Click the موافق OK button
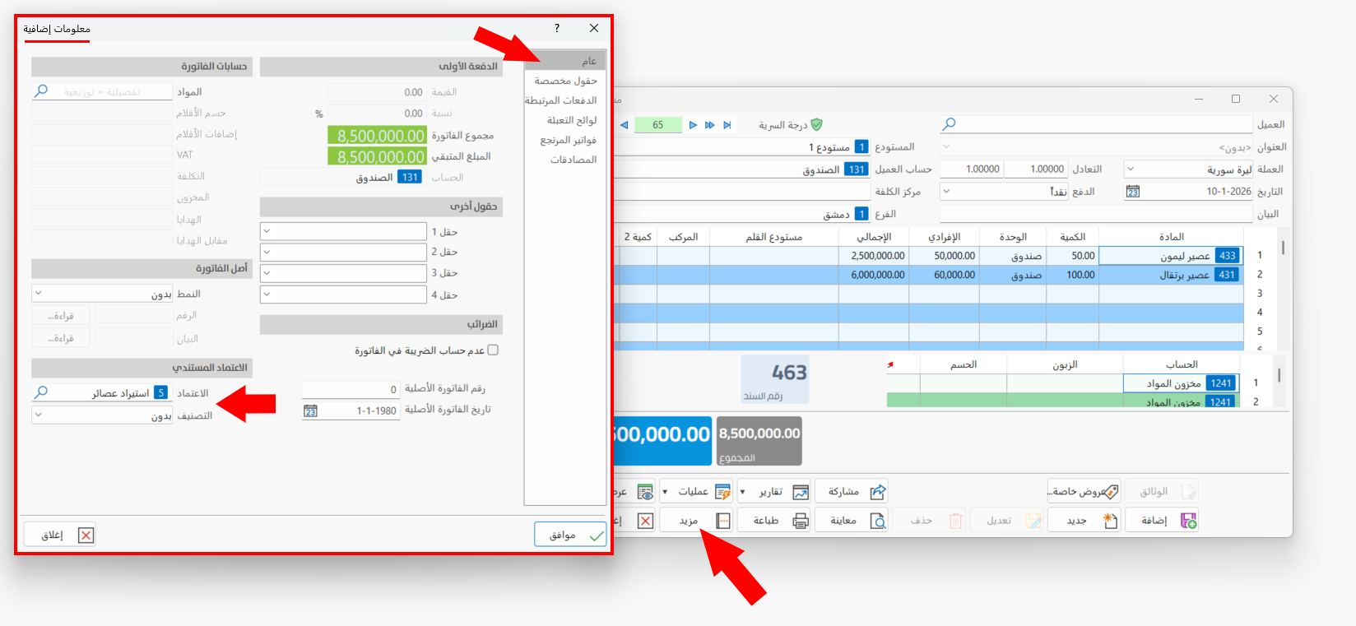This screenshot has width=1356, height=626. tap(570, 535)
